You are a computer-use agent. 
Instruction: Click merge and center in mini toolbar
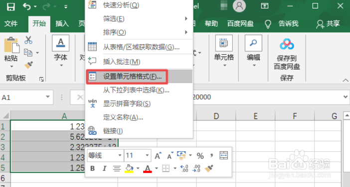tap(224, 155)
